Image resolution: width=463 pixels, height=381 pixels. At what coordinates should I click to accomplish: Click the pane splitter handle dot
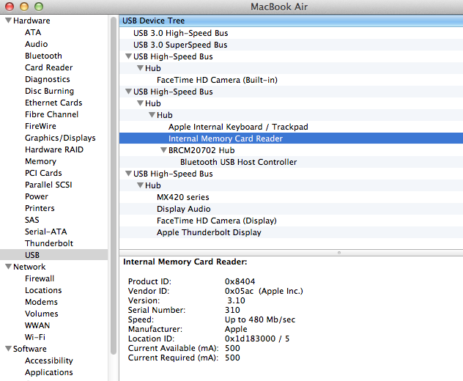point(339,253)
